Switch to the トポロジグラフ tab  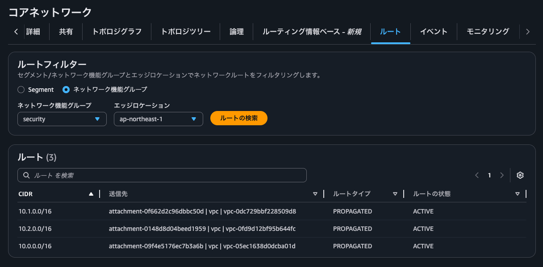117,32
